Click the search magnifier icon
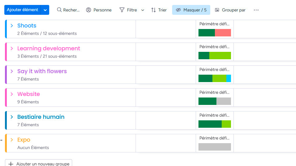The width and height of the screenshot is (296, 166). tap(59, 10)
